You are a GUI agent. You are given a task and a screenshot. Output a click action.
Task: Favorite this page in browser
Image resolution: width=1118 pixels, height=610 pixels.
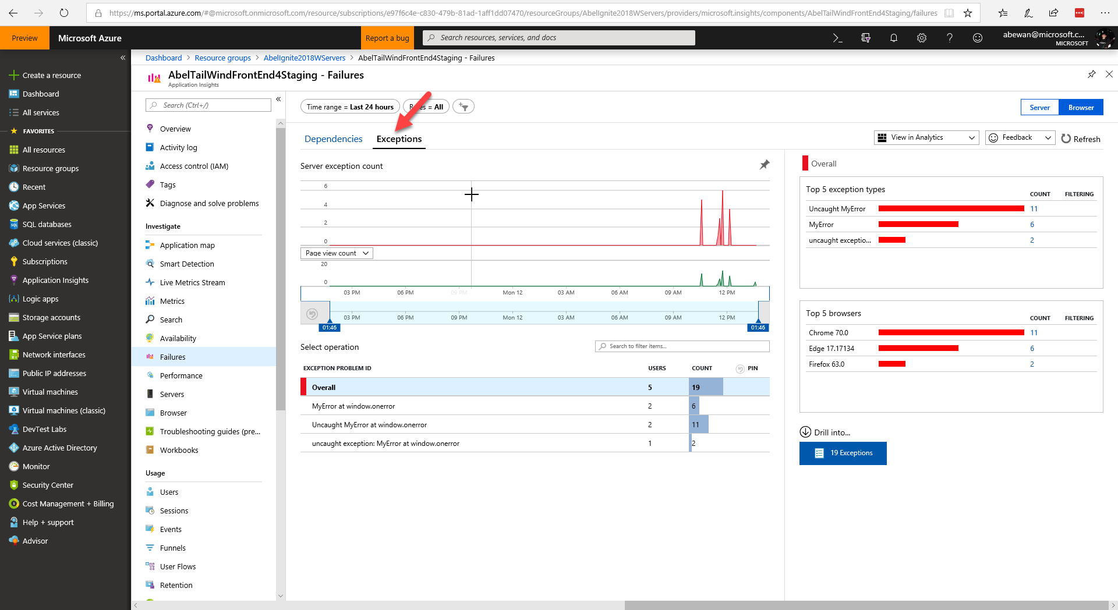968,13
